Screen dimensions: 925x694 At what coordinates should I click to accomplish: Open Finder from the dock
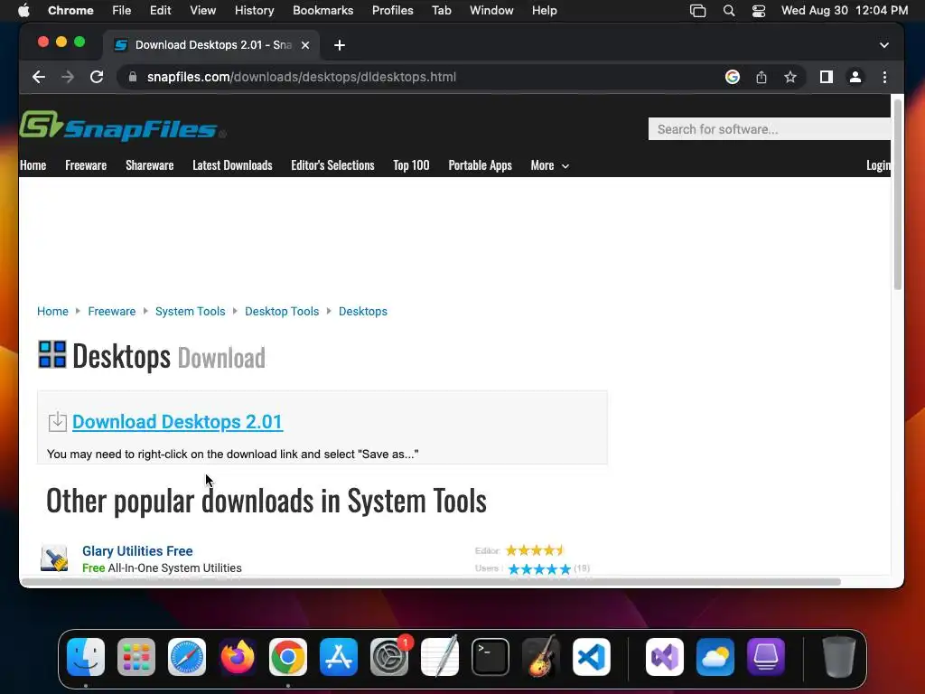point(86,657)
